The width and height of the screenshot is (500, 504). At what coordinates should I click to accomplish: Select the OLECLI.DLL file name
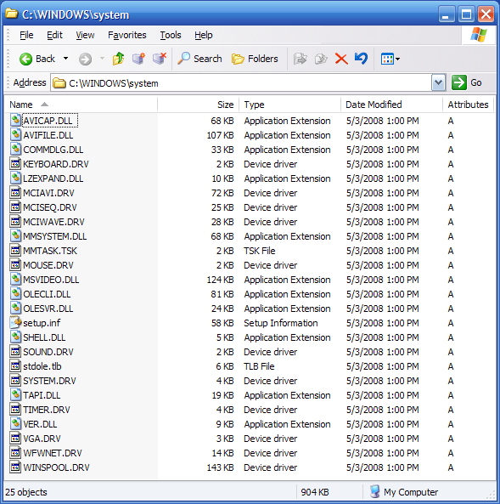point(47,294)
